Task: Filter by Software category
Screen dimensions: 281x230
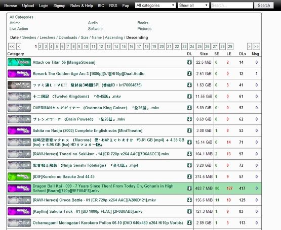Action: tap(95, 29)
